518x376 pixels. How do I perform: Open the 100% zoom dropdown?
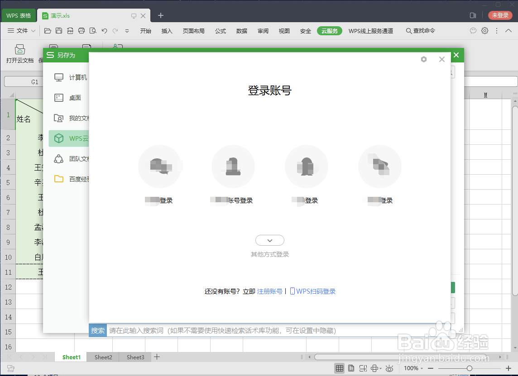(x=413, y=368)
